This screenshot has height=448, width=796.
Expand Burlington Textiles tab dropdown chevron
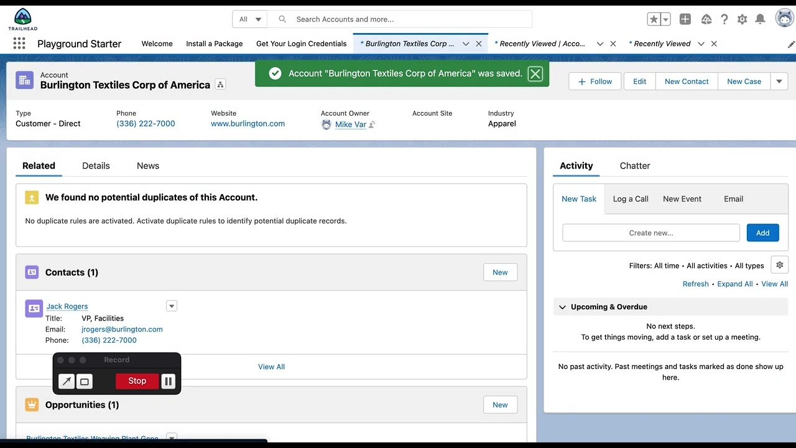pyautogui.click(x=466, y=44)
